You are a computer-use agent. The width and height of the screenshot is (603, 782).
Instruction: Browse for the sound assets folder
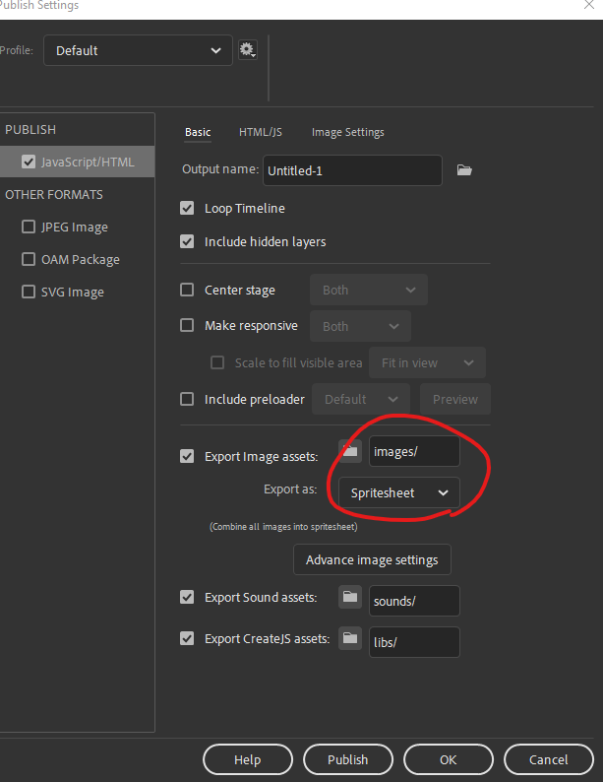point(350,597)
